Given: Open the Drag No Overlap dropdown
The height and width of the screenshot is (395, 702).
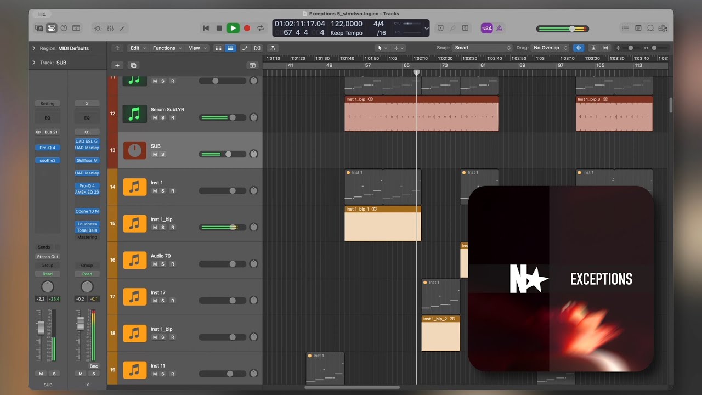Looking at the screenshot, I should (550, 48).
